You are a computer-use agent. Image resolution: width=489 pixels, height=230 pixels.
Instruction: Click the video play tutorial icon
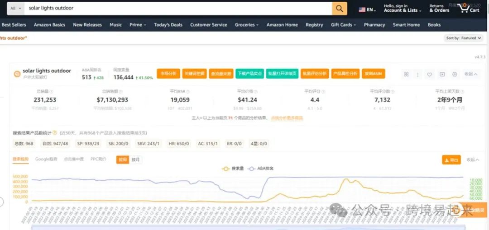[x=442, y=75]
